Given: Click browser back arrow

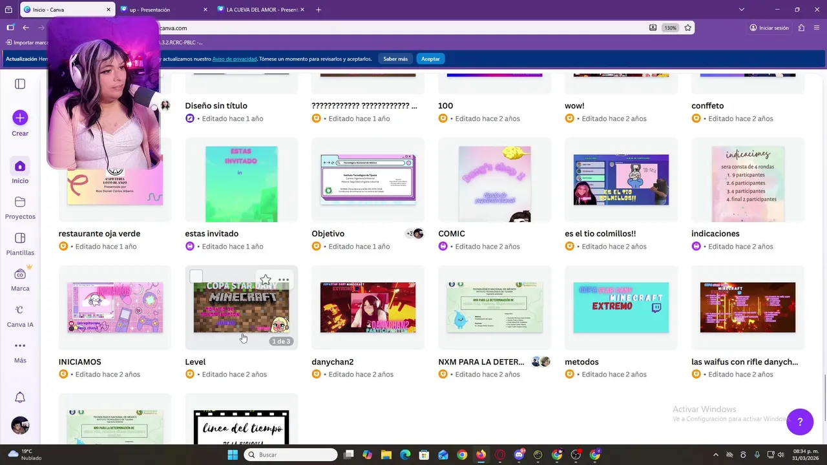Looking at the screenshot, I should point(26,28).
